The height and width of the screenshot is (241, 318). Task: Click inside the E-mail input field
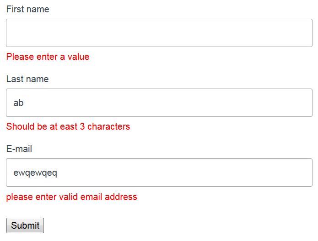pos(159,173)
